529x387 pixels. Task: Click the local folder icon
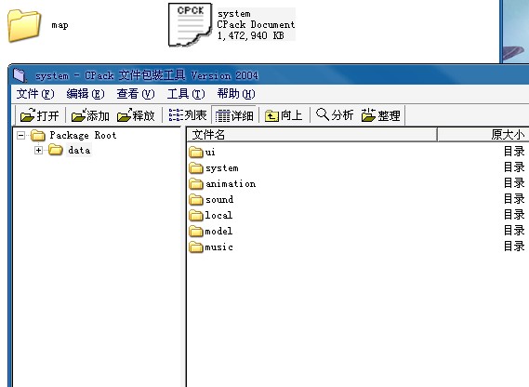(x=196, y=215)
